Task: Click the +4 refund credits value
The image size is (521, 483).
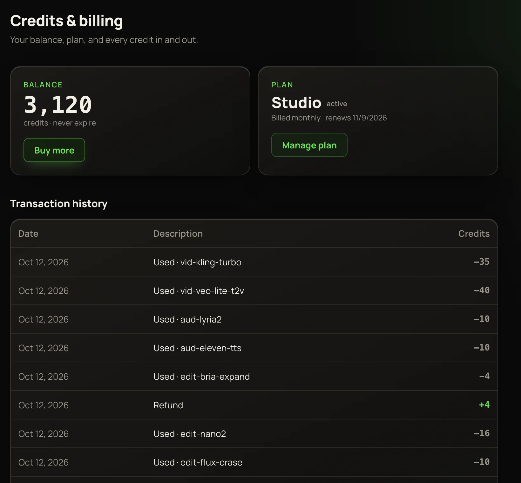Action: coord(484,405)
